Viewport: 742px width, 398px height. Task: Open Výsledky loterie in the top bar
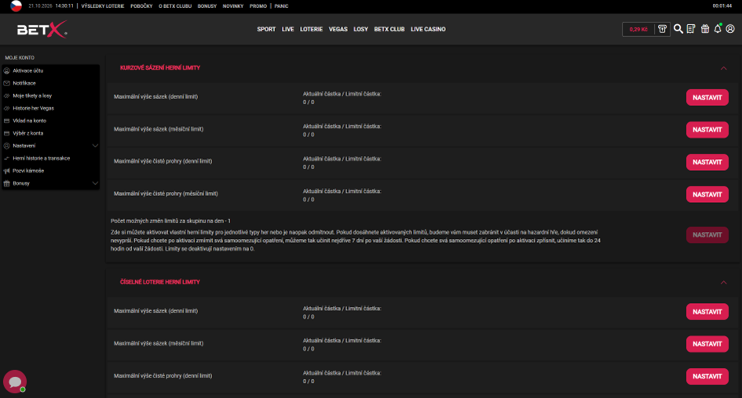(x=103, y=6)
